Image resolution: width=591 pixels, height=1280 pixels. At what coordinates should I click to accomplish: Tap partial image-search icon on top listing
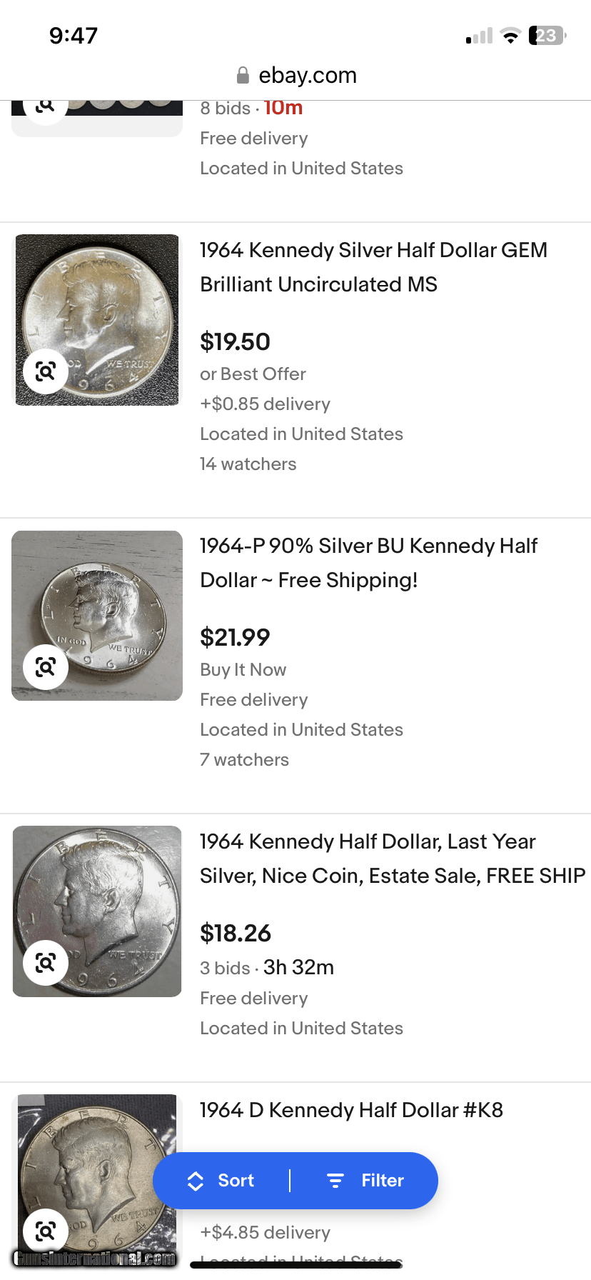(46, 107)
